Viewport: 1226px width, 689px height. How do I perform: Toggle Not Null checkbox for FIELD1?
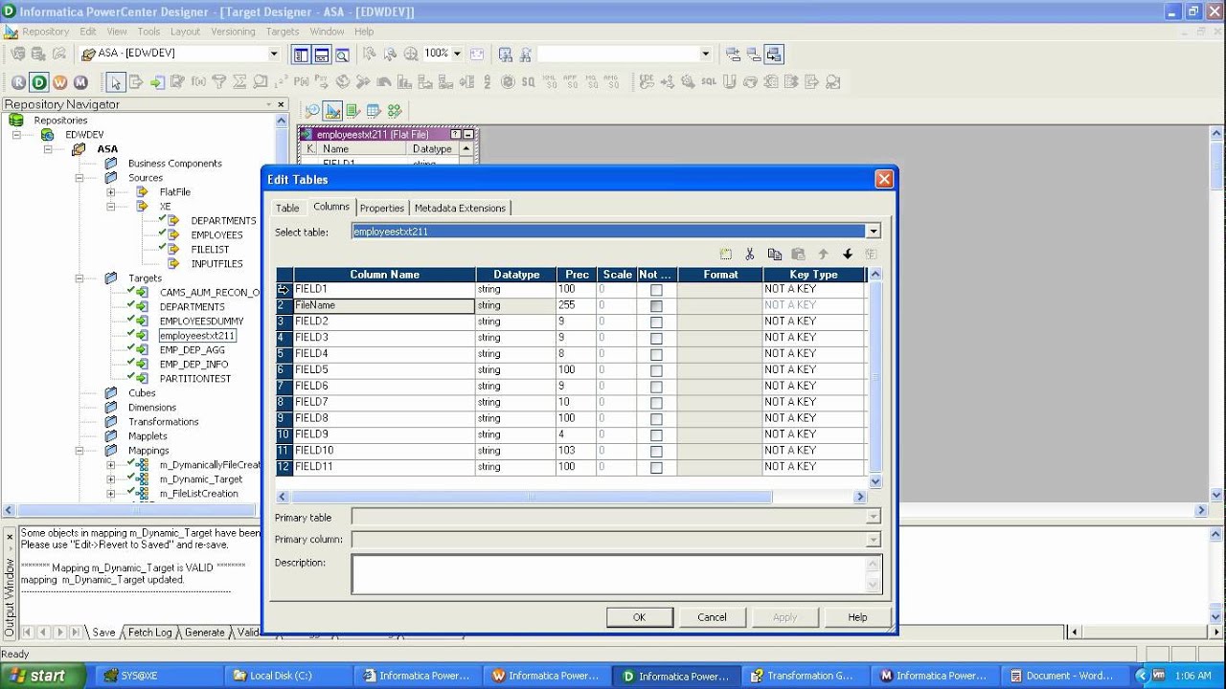(x=656, y=290)
